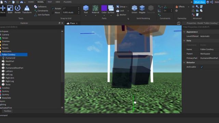
Task: Collapse the Data properties section
Action: (184, 41)
